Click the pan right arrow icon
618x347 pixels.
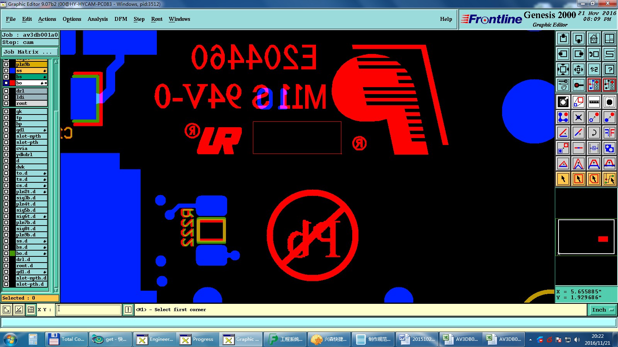579,54
